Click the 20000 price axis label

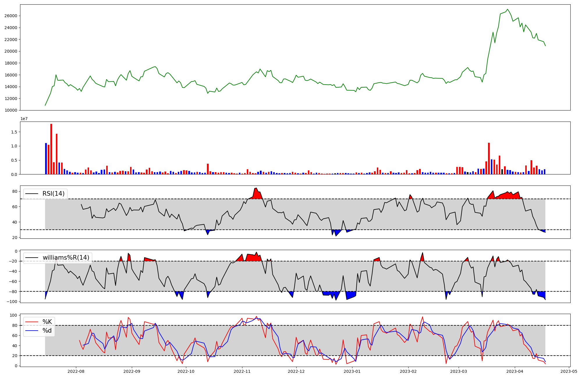click(11, 51)
